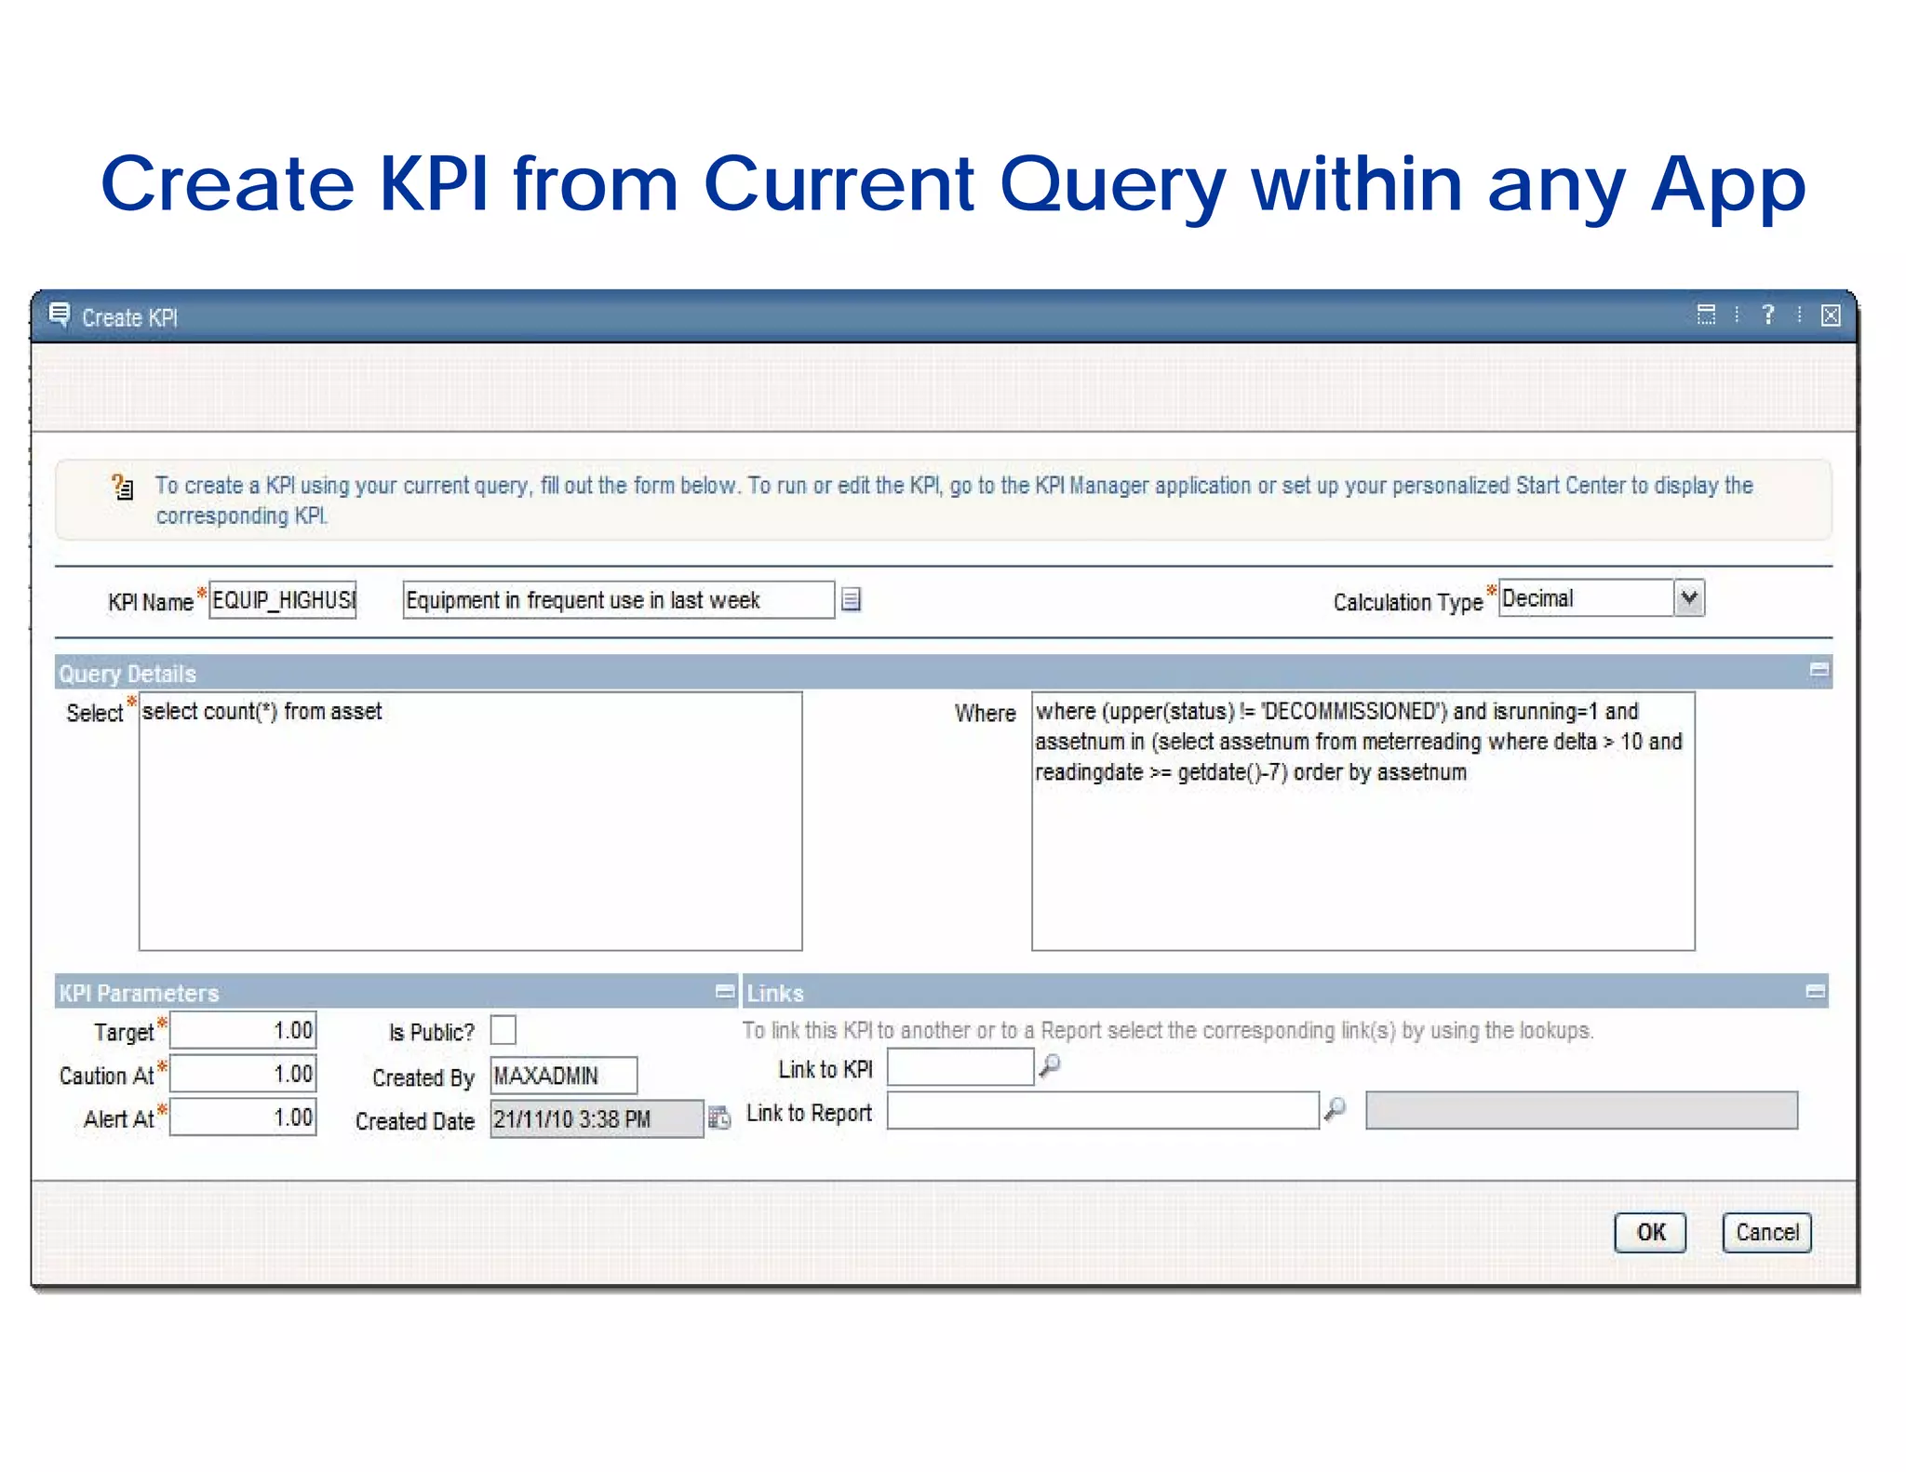Collapse the Query Details section
Image resolution: width=1906 pixels, height=1472 pixels.
click(1818, 670)
